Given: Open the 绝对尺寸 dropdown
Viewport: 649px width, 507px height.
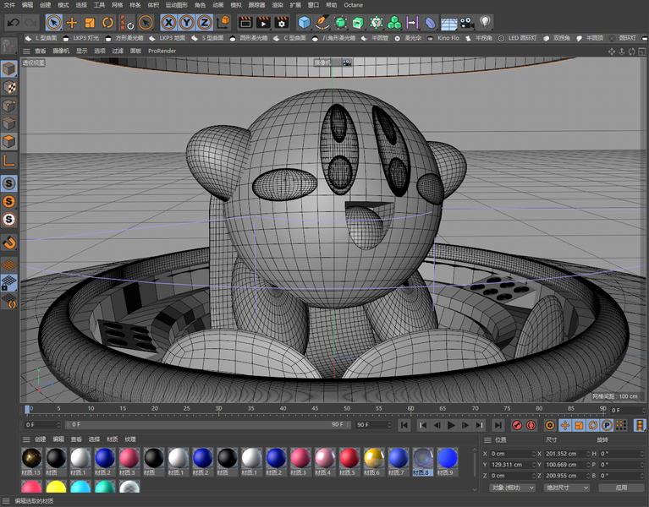Looking at the screenshot, I should click(567, 488).
